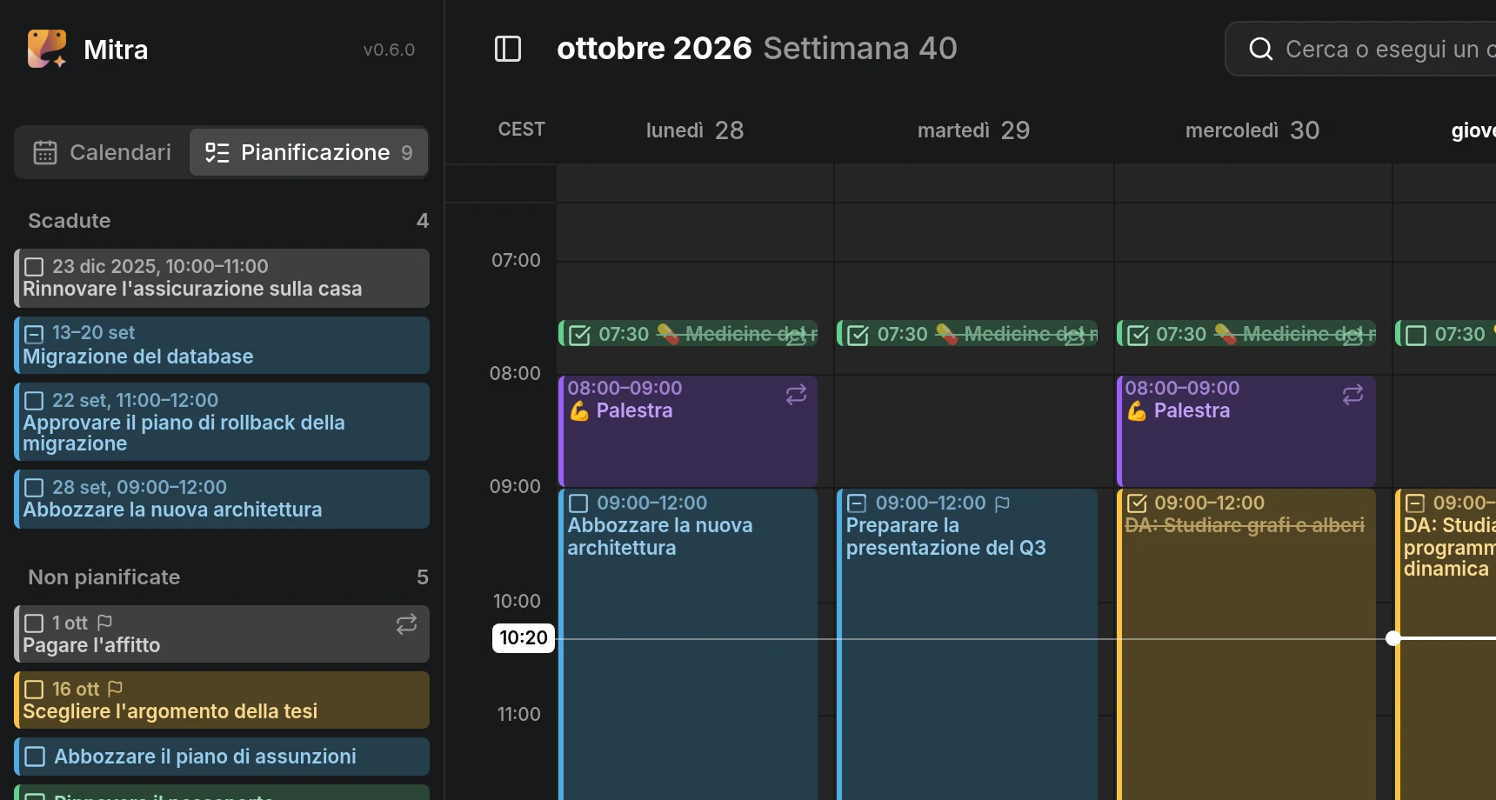Image resolution: width=1496 pixels, height=800 pixels.
Task: Click the calendar icon in Calendari tab
Action: click(x=45, y=153)
